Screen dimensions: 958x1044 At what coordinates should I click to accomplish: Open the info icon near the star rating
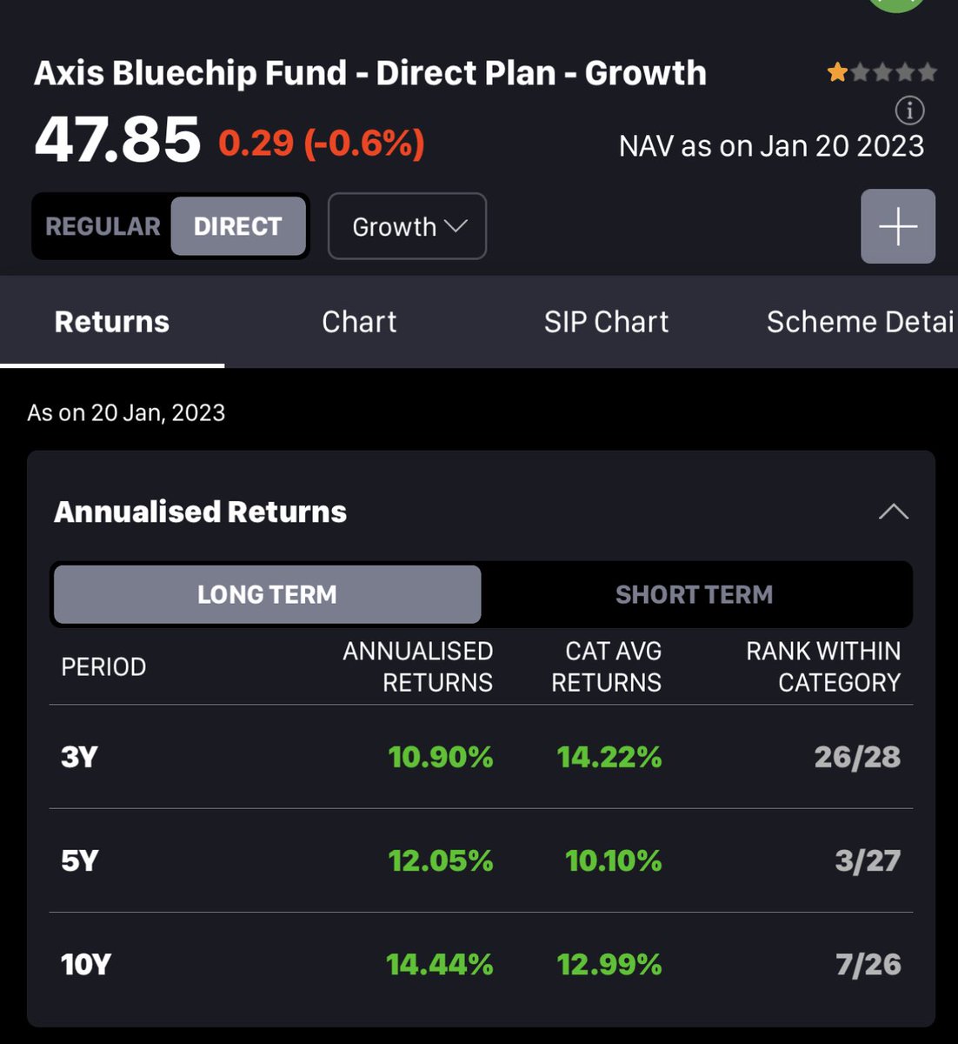909,110
